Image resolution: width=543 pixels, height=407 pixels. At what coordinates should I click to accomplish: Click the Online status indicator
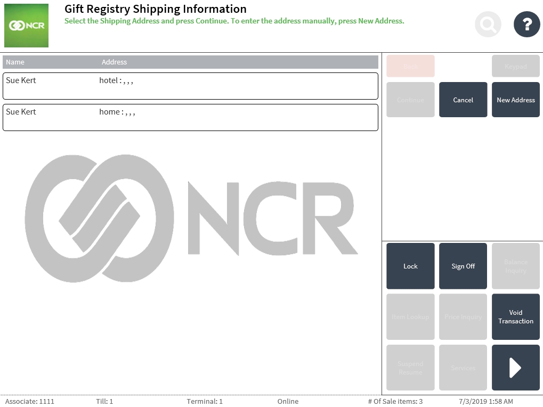(x=288, y=401)
